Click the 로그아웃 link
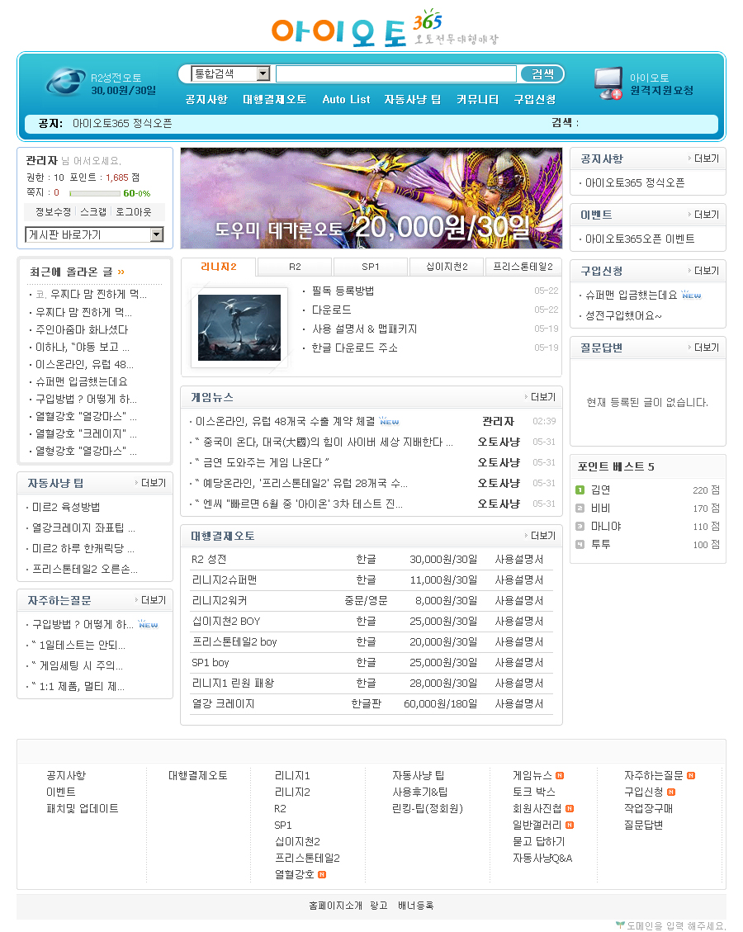This screenshot has height=932, width=743. point(133,211)
